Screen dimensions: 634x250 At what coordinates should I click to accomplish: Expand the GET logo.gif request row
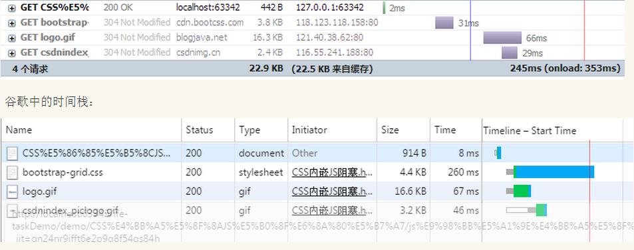click(x=12, y=38)
